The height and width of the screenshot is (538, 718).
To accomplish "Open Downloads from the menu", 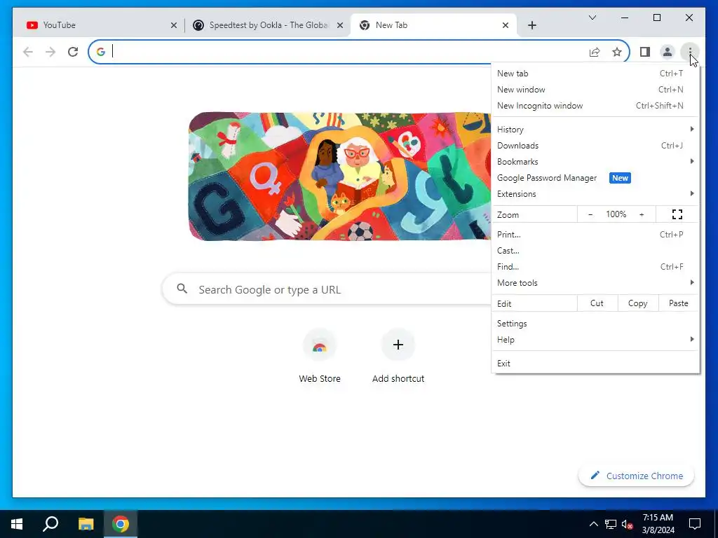I will pos(595,146).
